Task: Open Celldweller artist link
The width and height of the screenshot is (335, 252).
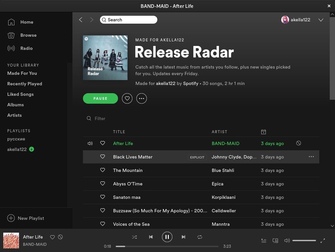Action: click(x=224, y=211)
